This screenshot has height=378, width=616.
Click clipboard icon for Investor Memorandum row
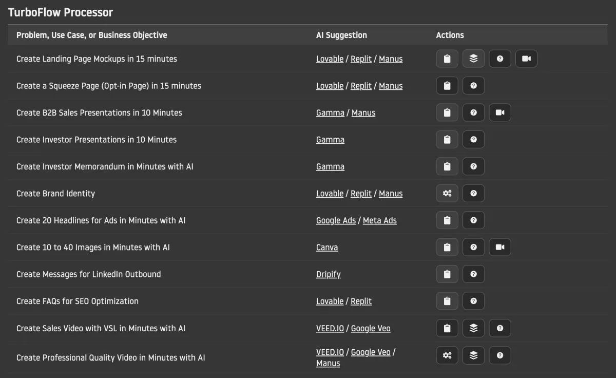click(x=447, y=166)
